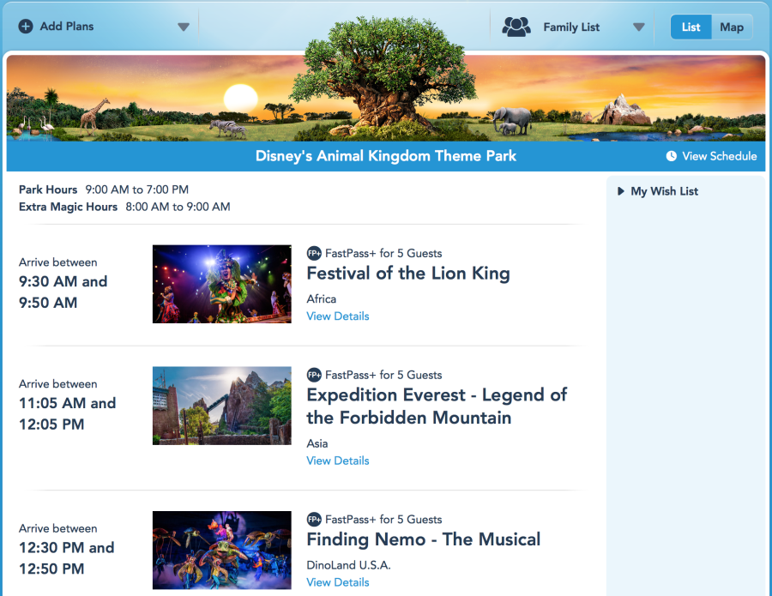Click FP+ icon for Festival of the Lion King
Image resolution: width=772 pixels, height=596 pixels.
coord(314,254)
